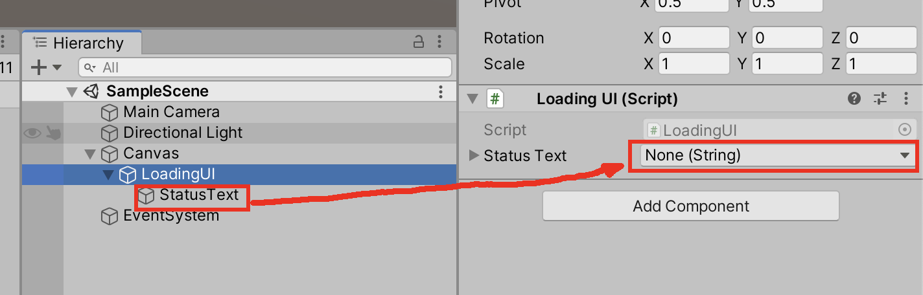Screen dimensions: 923x295
Task: Click the Loading UI component help icon
Action: 854,99
